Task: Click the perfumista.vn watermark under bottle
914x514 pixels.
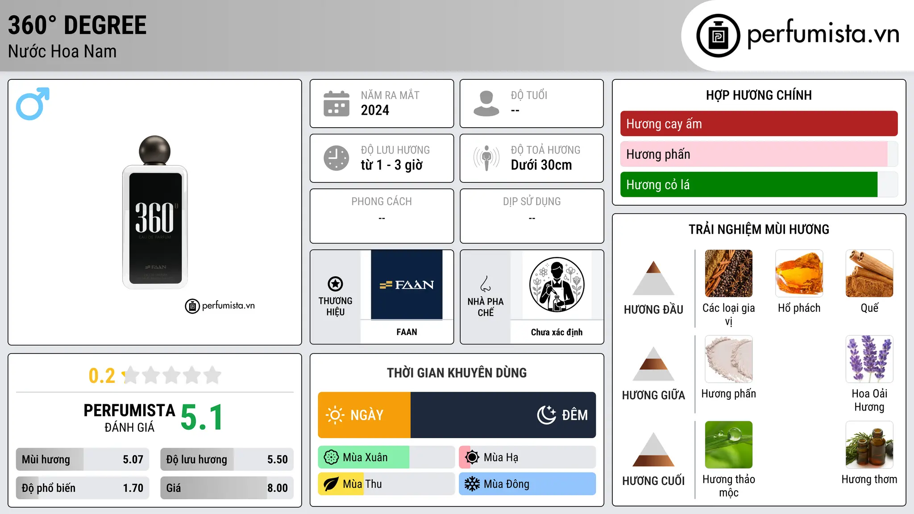Action: pos(220,306)
